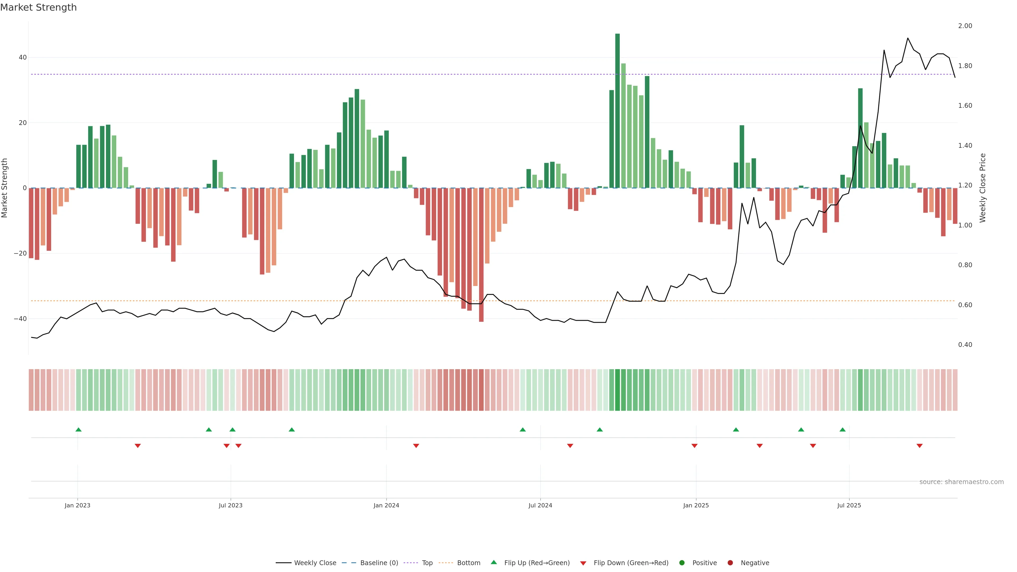Click the deepest red bar near -40
Screen dimensions: 1017x572
(481, 254)
